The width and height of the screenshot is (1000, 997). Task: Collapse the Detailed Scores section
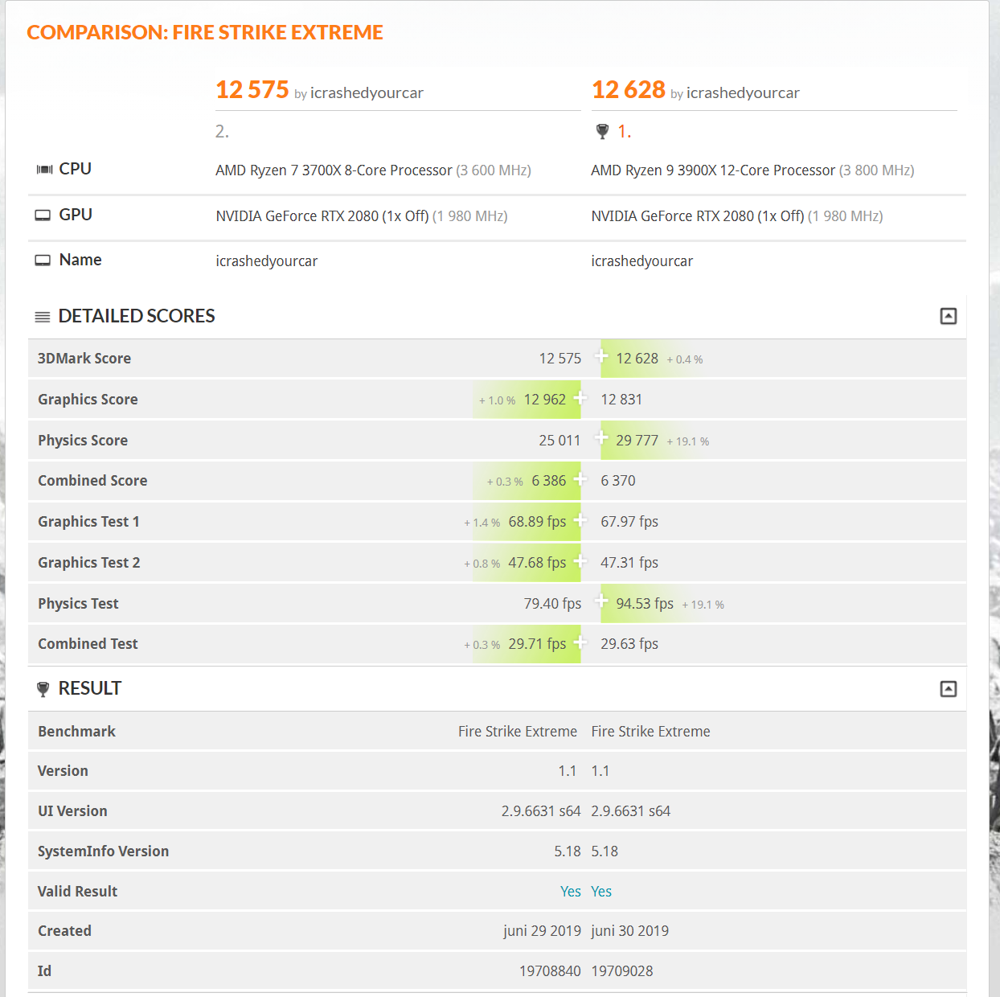click(949, 316)
